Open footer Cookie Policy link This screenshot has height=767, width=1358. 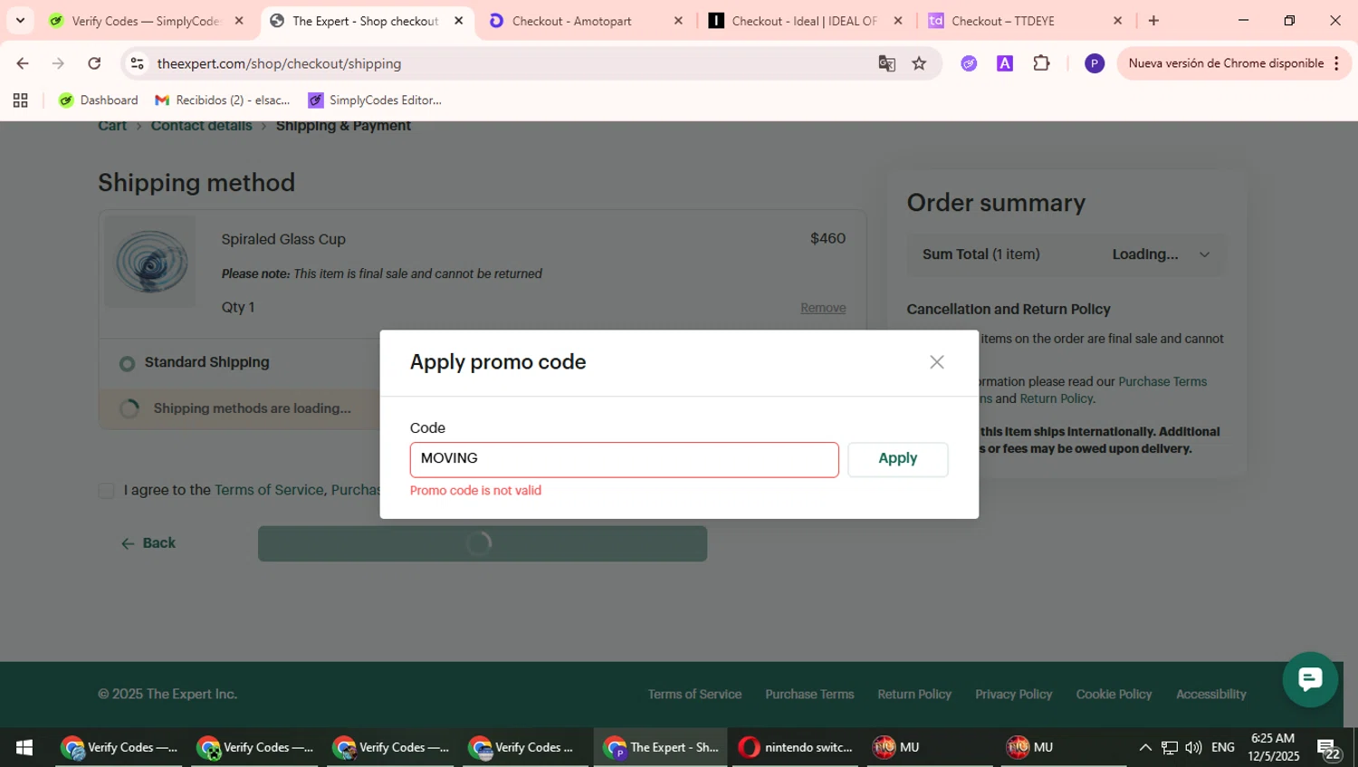(1114, 695)
